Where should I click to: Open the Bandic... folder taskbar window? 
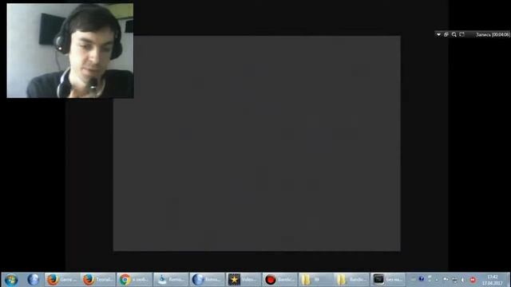point(351,280)
